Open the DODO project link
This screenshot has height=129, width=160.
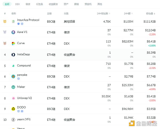(21, 107)
